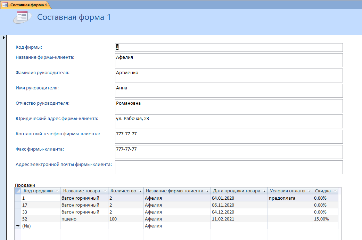This screenshot has width=362, height=240.
Task: Click the date cell 04.01.2020
Action: pos(239,198)
